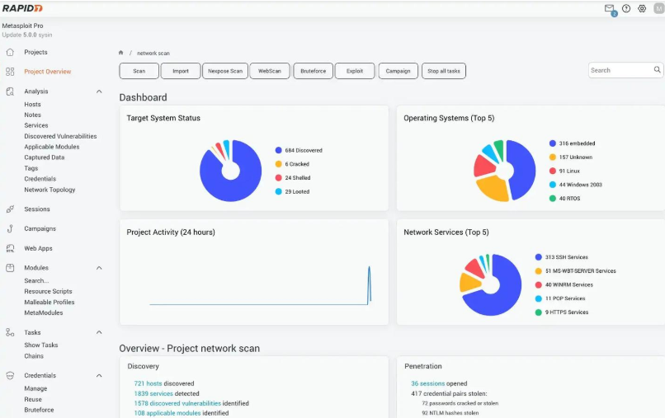Viewport: 665px width, 418px height.
Task: Click the Credentials mask icon
Action: (10, 376)
